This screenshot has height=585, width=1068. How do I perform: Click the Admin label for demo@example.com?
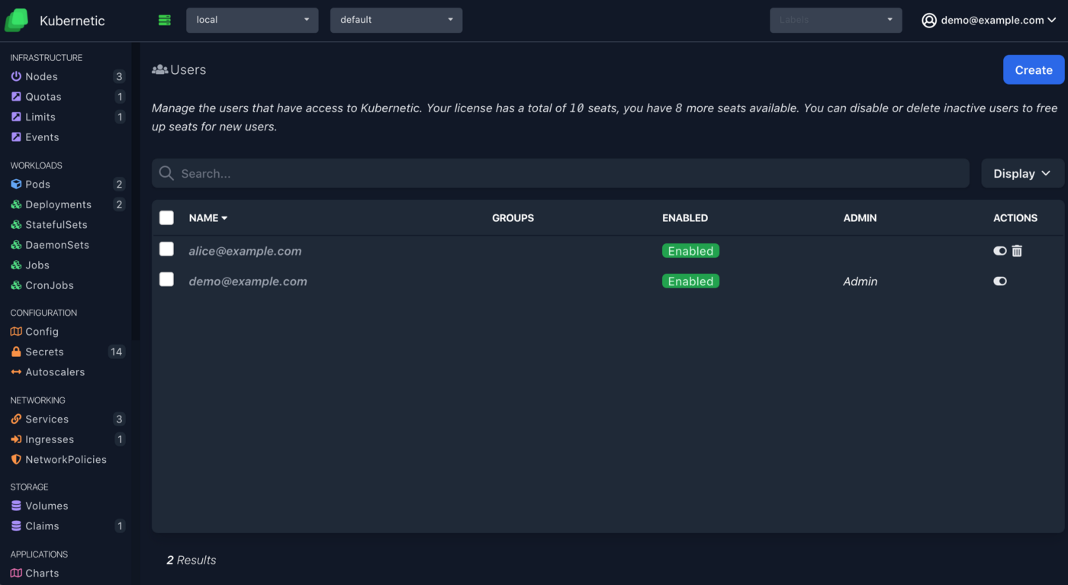[x=860, y=281]
